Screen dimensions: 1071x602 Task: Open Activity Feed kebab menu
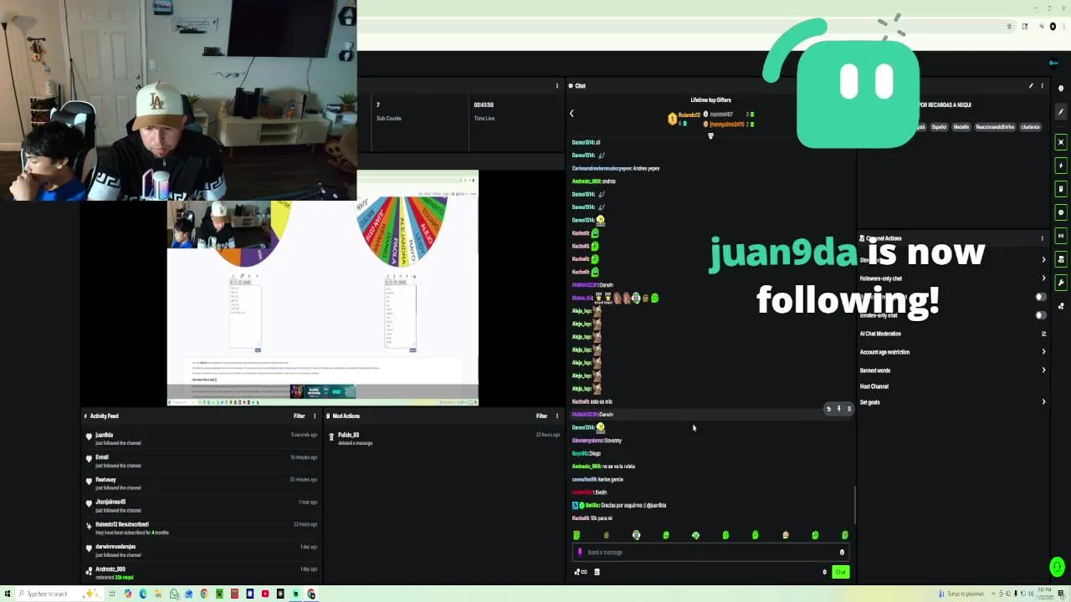tap(315, 416)
